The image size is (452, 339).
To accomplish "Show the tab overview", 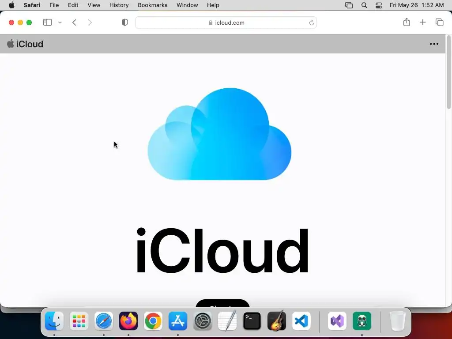I will [439, 22].
